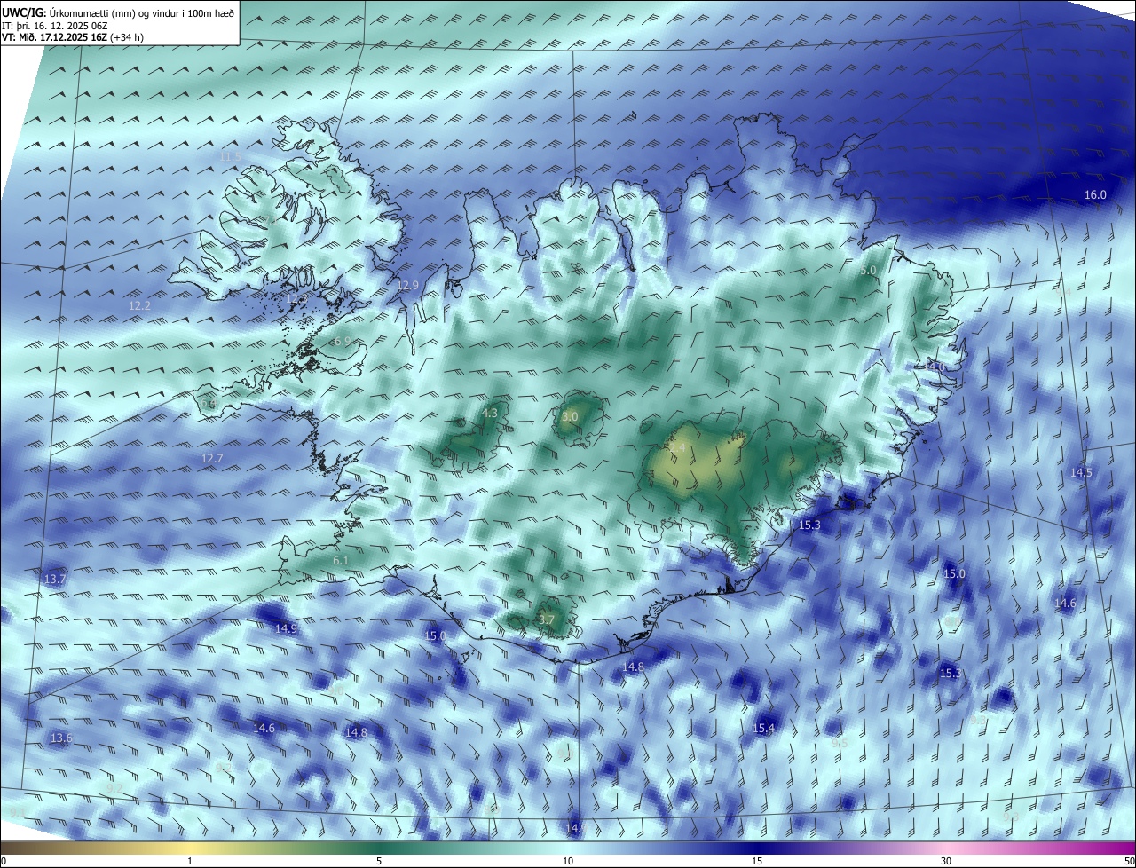1136x868 pixels.
Task: Click the 13.6 value label
Action: coord(61,738)
